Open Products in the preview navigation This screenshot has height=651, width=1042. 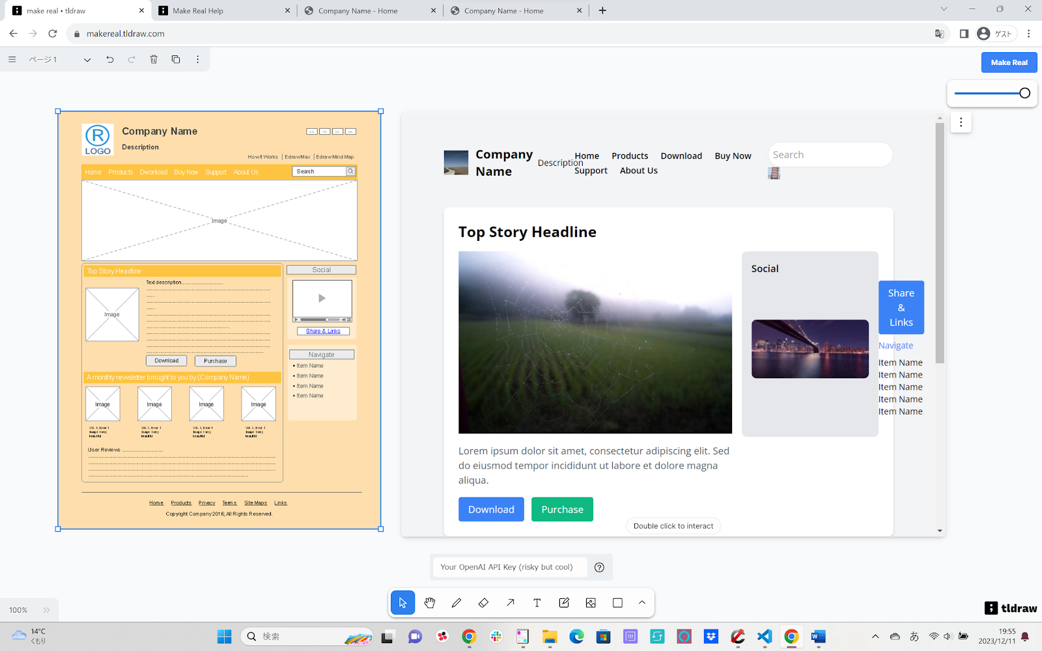[x=630, y=156]
